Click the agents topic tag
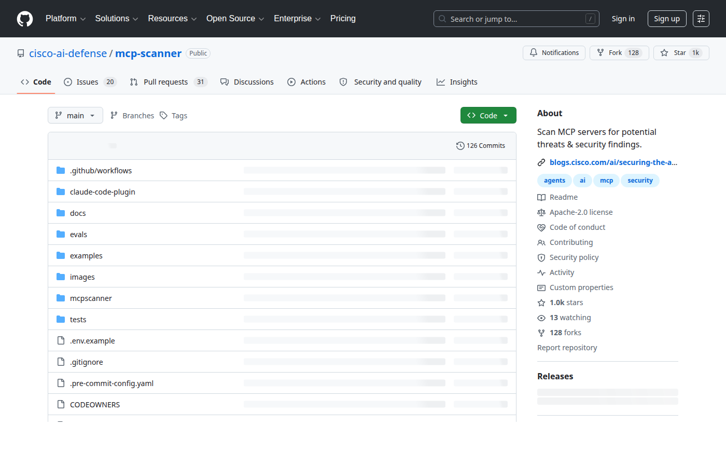The height and width of the screenshot is (467, 726). click(554, 181)
